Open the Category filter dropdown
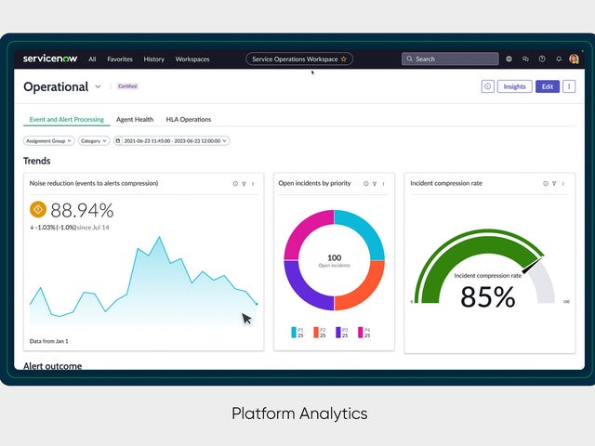This screenshot has height=446, width=595. coord(94,140)
